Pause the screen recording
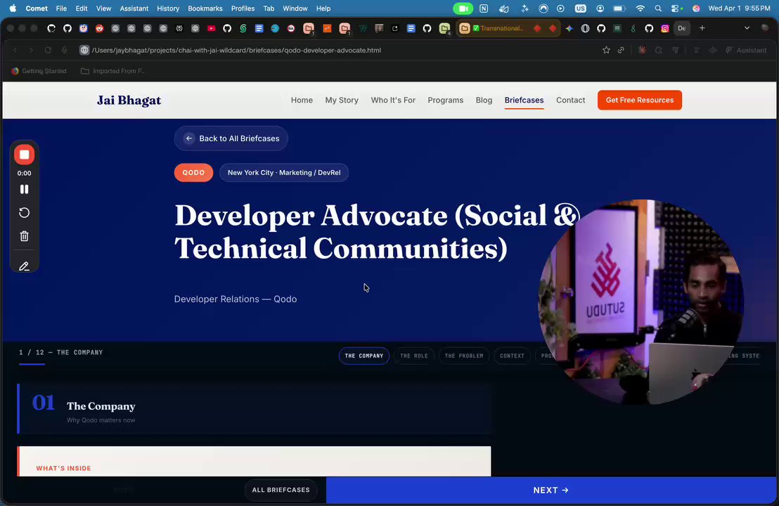The width and height of the screenshot is (779, 506). click(24, 189)
